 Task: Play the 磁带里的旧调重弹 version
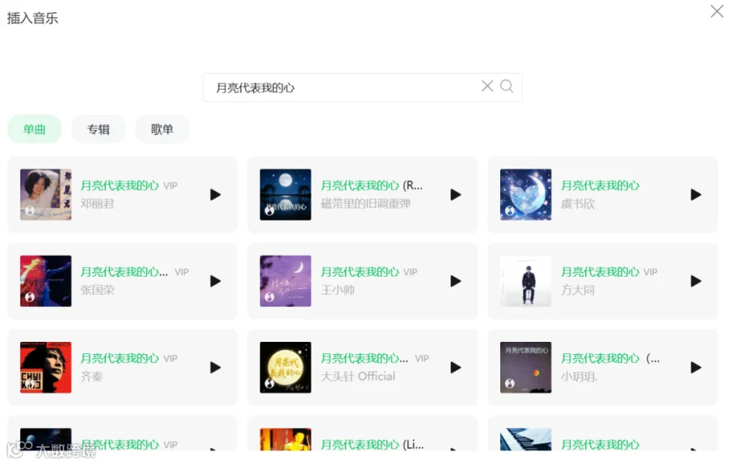pos(455,195)
